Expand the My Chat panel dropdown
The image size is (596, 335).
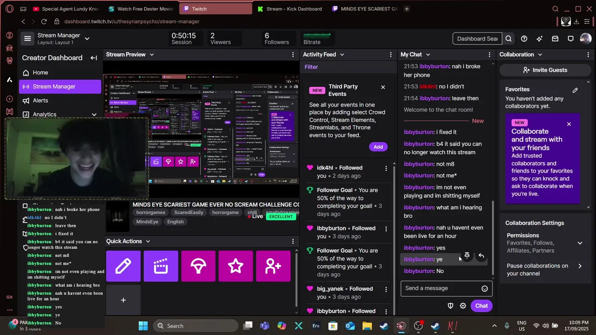tap(428, 54)
